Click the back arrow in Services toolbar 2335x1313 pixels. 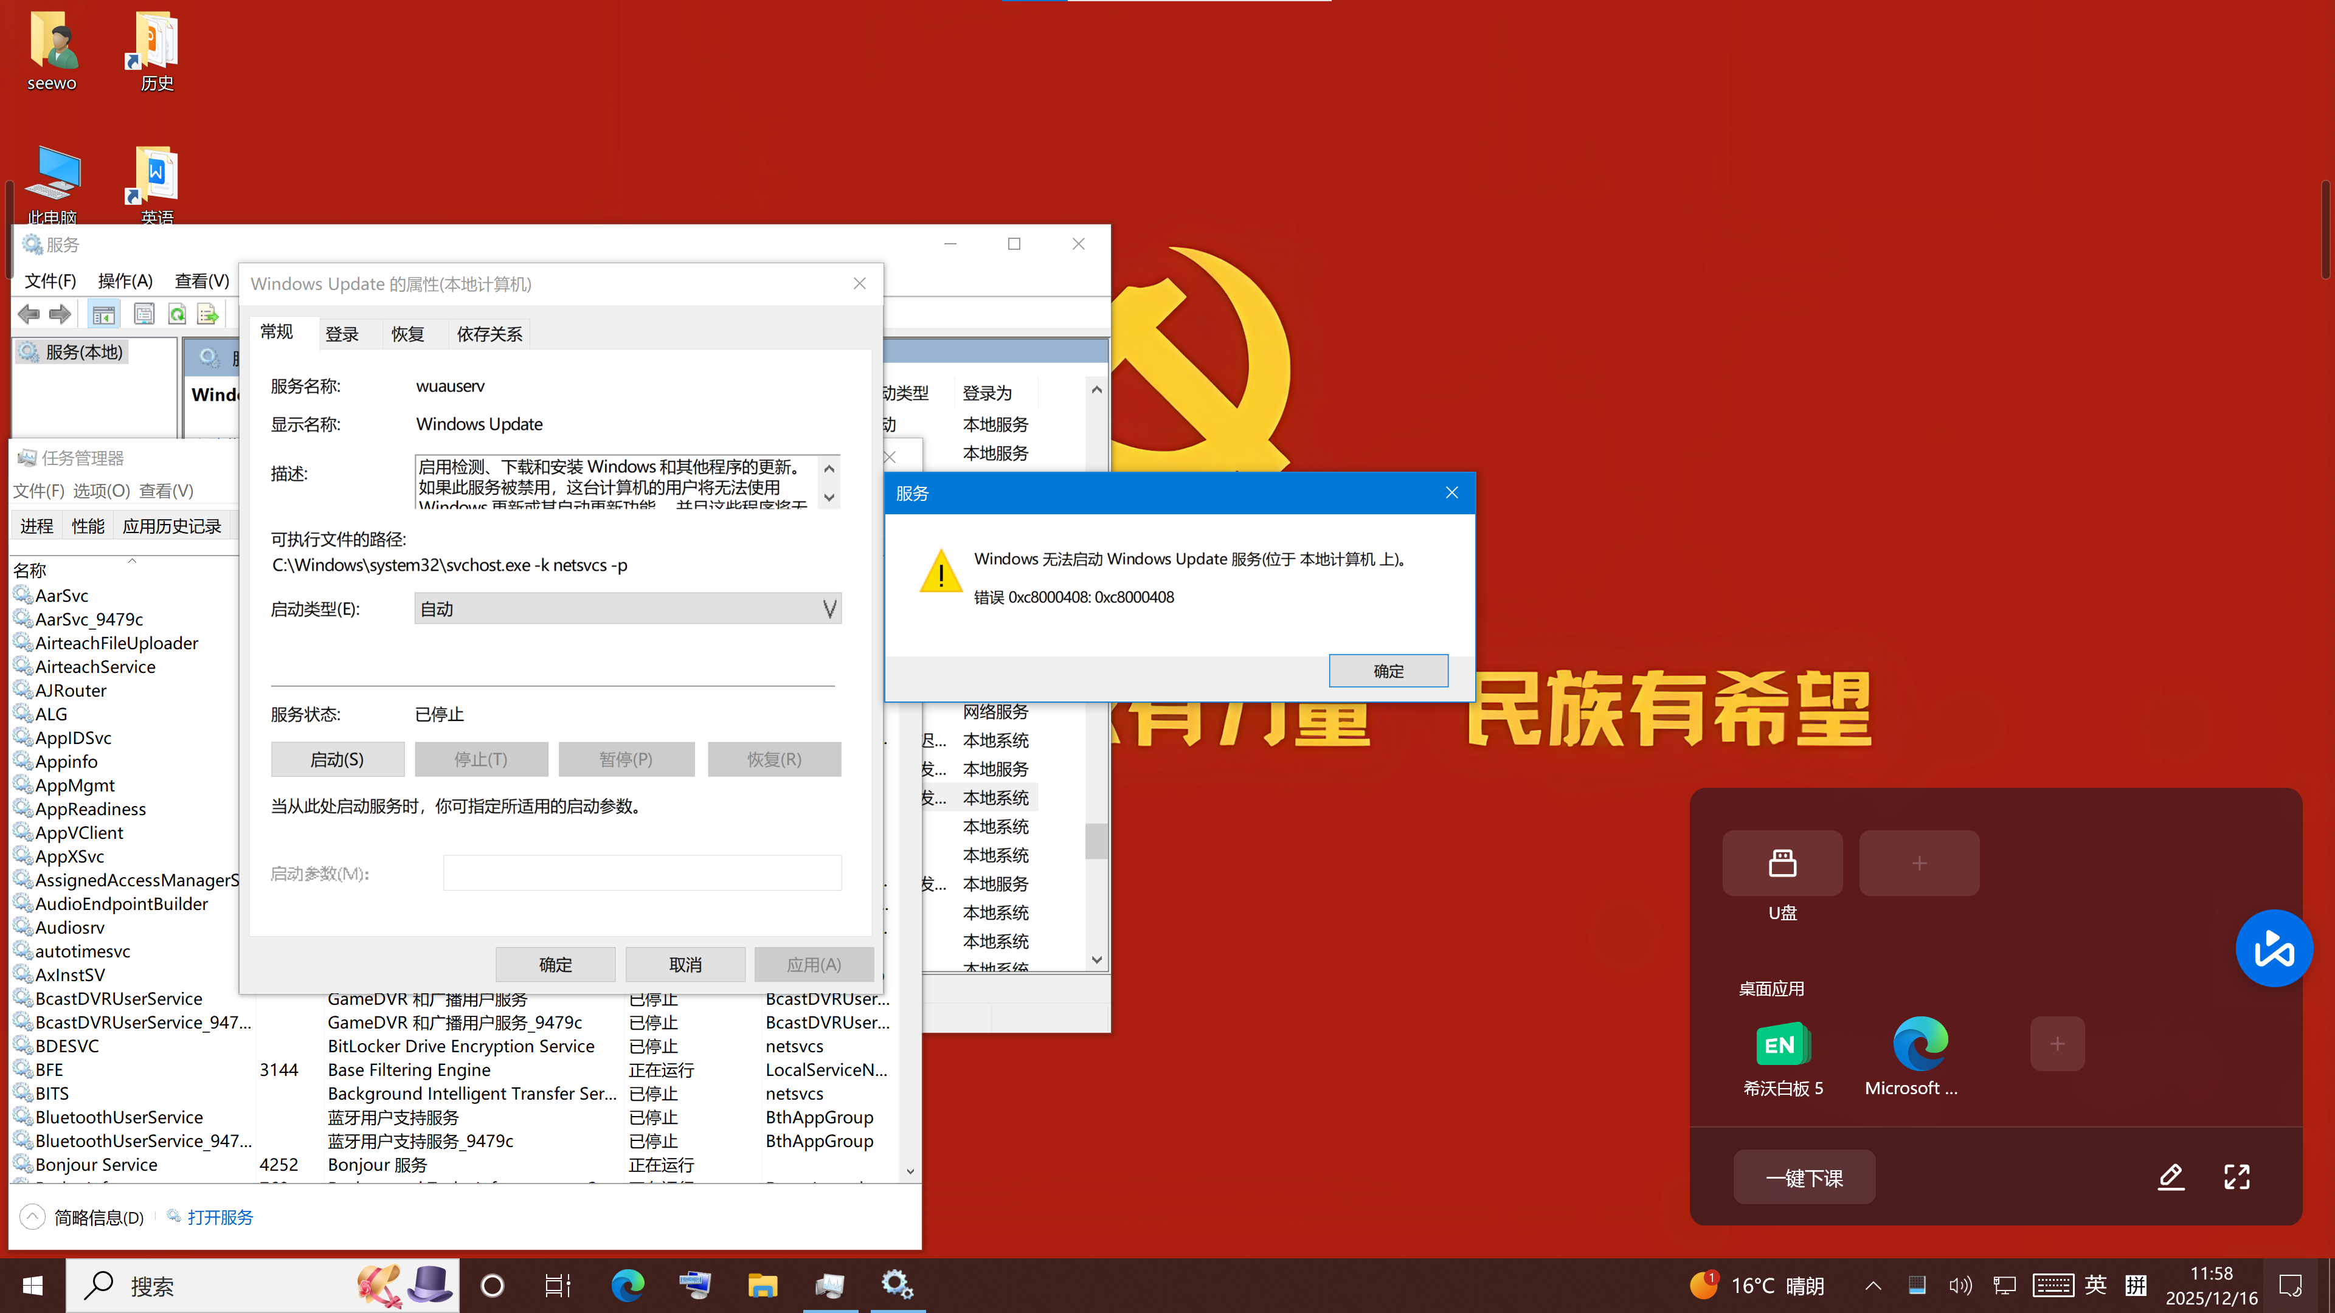pos(29,314)
